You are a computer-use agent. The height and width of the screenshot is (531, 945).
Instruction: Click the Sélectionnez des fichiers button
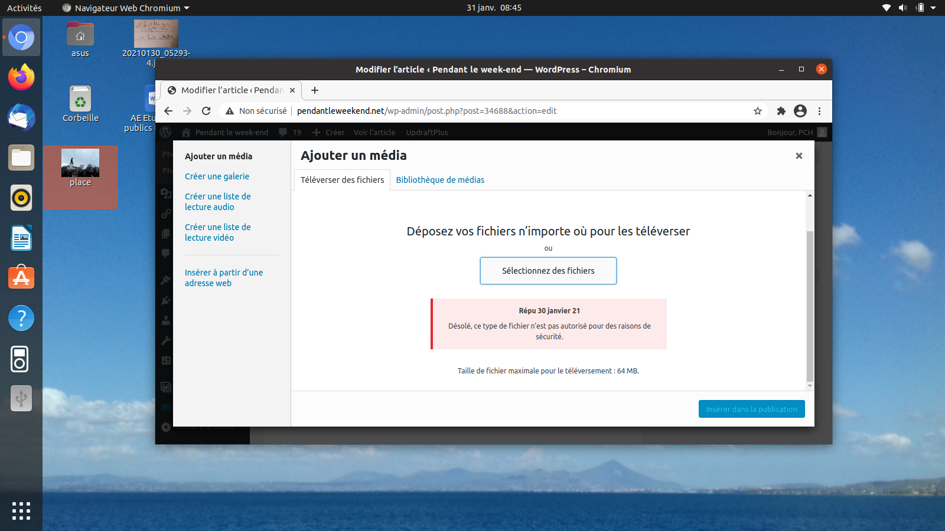[x=548, y=271]
